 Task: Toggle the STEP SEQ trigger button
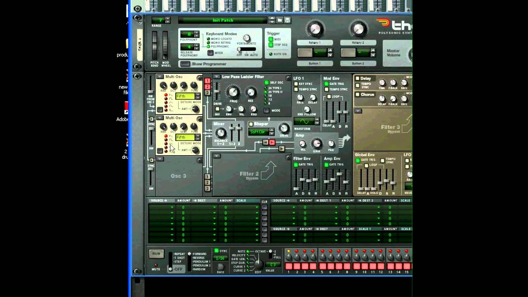click(x=271, y=45)
